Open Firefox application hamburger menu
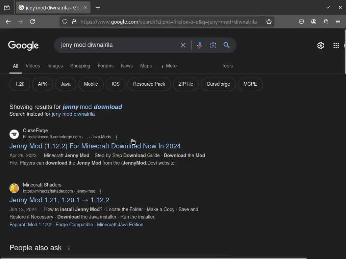 [338, 22]
